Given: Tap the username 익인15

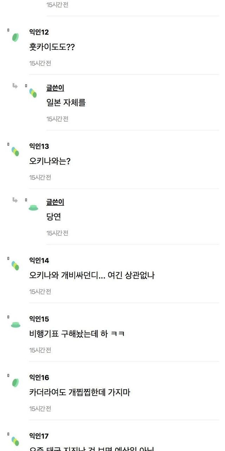Looking at the screenshot, I should (x=39, y=319).
